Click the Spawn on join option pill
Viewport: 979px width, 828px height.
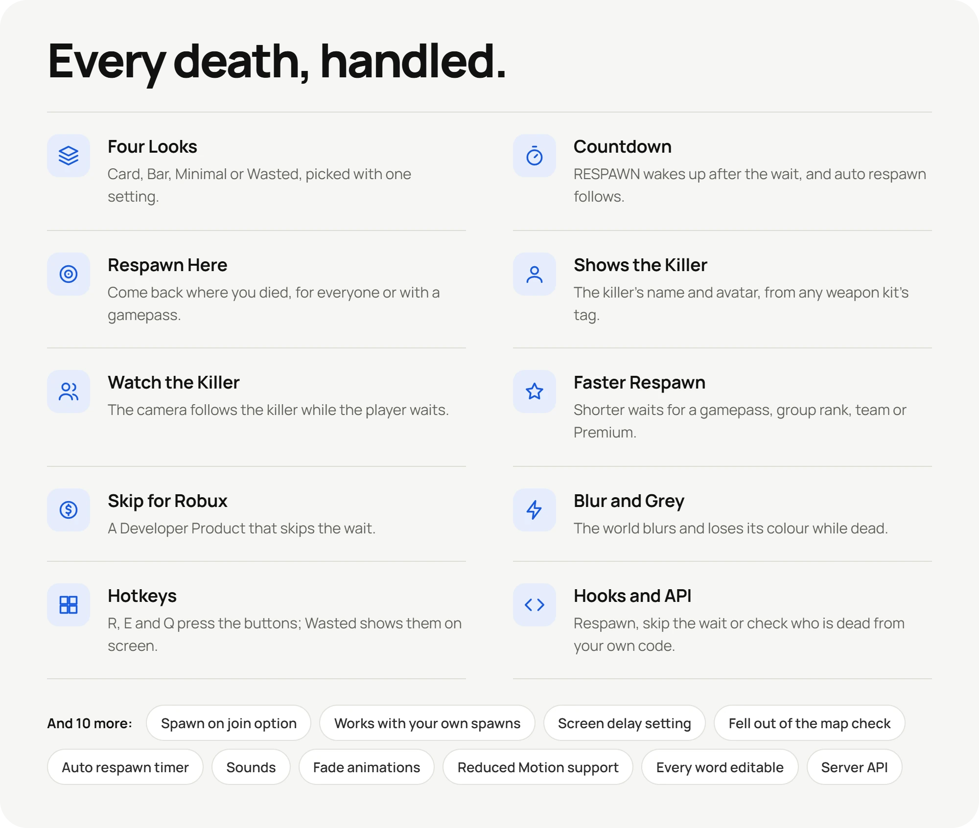(229, 723)
